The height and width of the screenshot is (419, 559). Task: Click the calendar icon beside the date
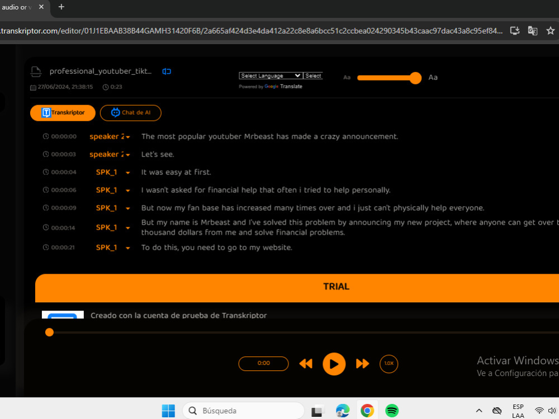click(33, 87)
